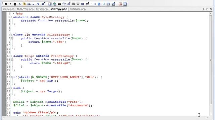Screen dimensions: 215x120
Task: Click the red grid toolbar icon
Action: pos(120,4)
